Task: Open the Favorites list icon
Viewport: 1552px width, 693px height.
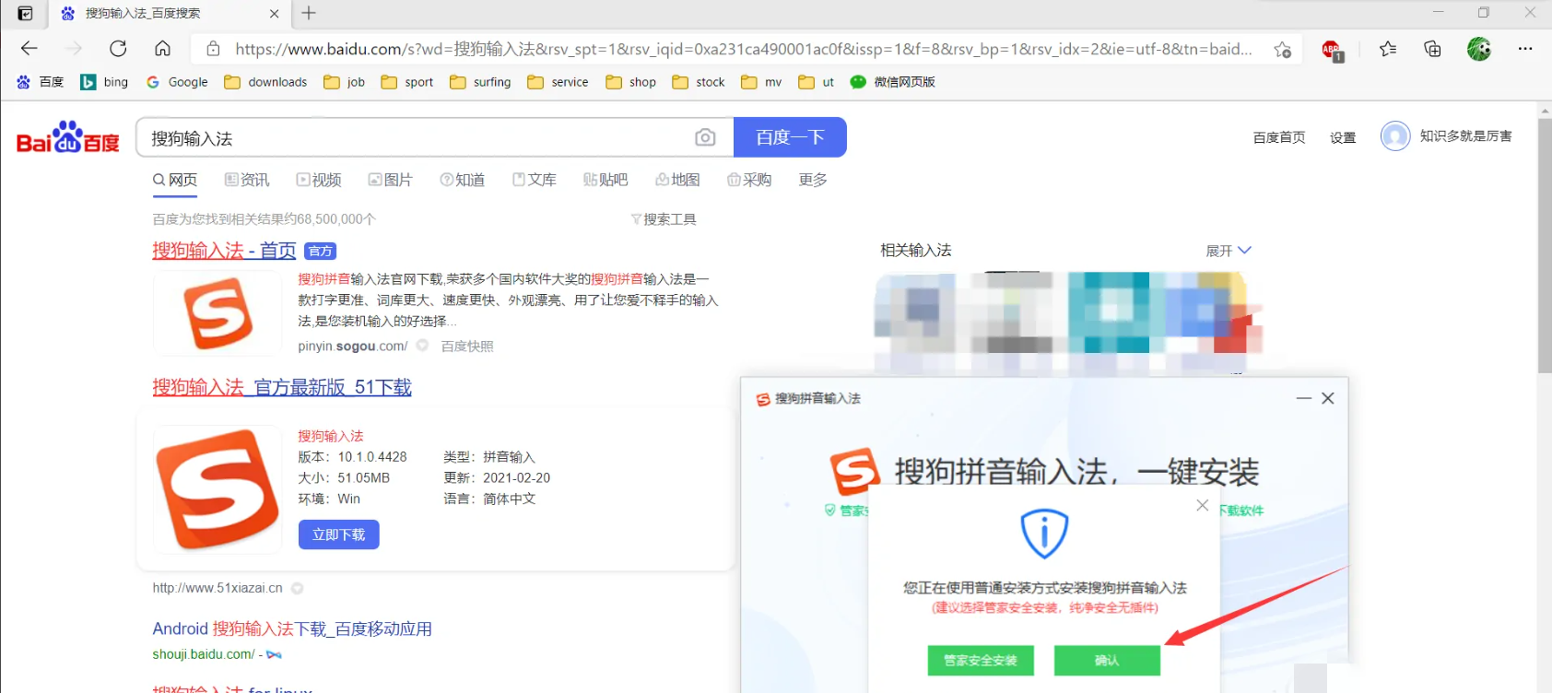Action: [1388, 49]
